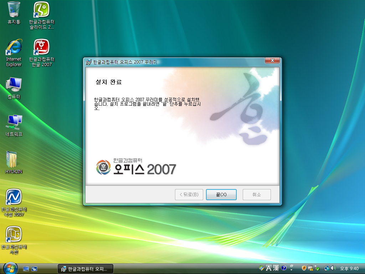Click the Windows Start orb
The height and width of the screenshot is (274, 365).
pyautogui.click(x=10, y=268)
